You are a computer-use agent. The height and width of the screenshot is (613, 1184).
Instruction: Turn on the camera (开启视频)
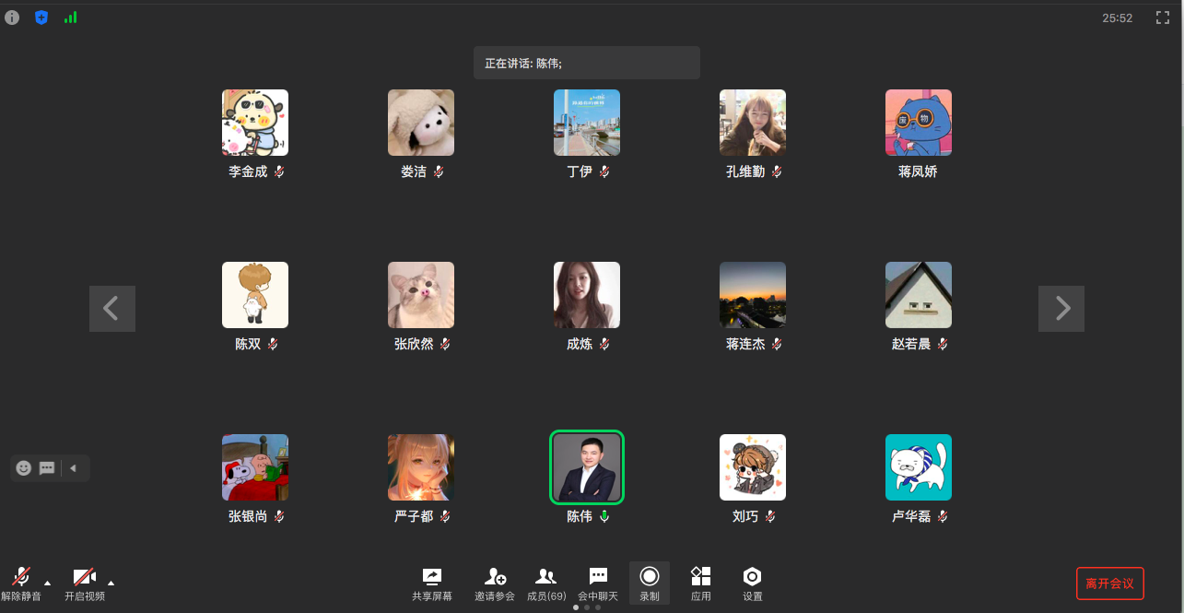[x=85, y=584]
